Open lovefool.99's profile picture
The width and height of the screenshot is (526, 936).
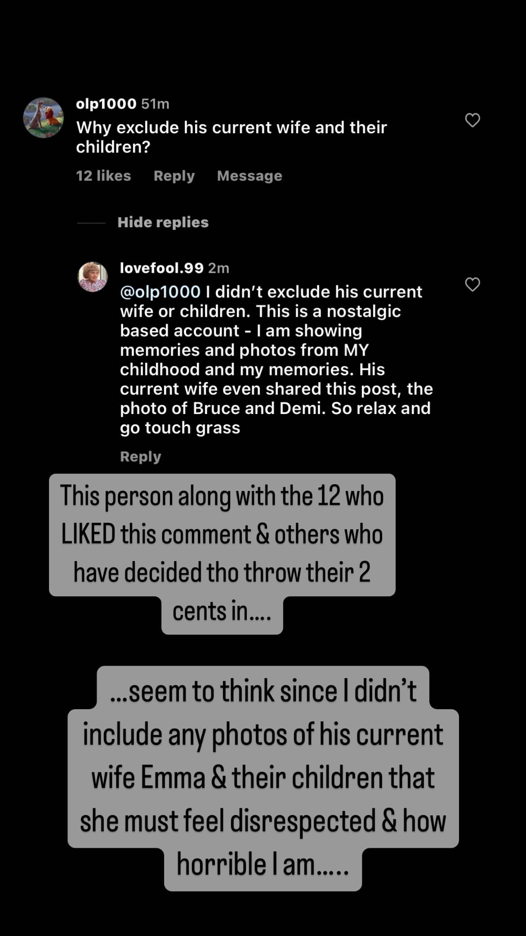[93, 277]
